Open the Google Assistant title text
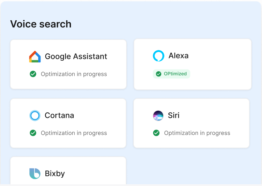 coord(76,56)
